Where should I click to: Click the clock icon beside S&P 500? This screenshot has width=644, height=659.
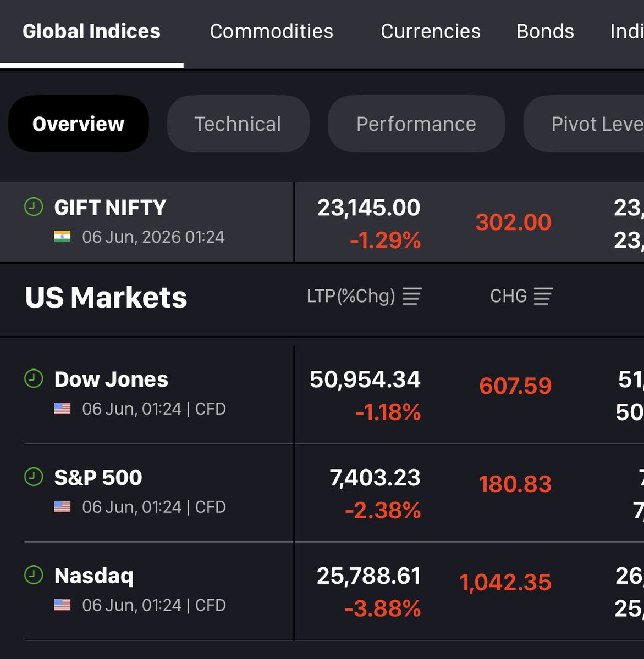point(34,477)
